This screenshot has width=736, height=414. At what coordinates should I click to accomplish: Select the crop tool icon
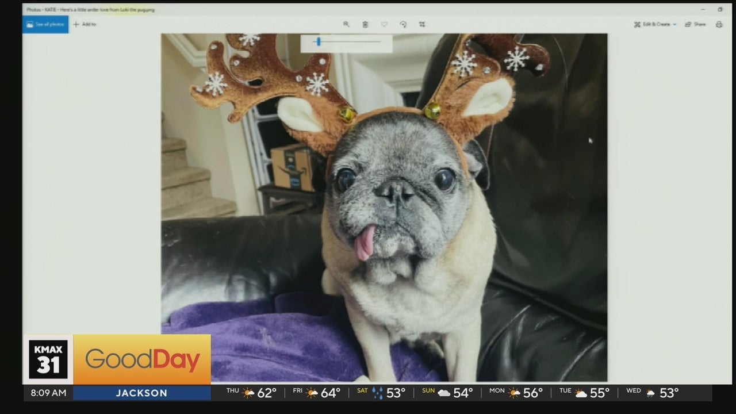pyautogui.click(x=422, y=24)
